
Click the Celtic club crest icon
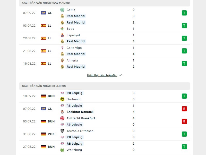62,10
